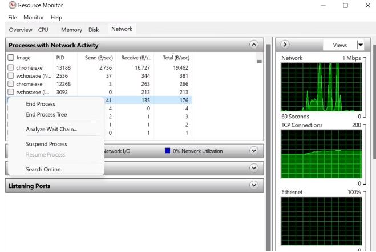The height and width of the screenshot is (252, 376).
Task: Open the Views dropdown arrow
Action: point(360,45)
